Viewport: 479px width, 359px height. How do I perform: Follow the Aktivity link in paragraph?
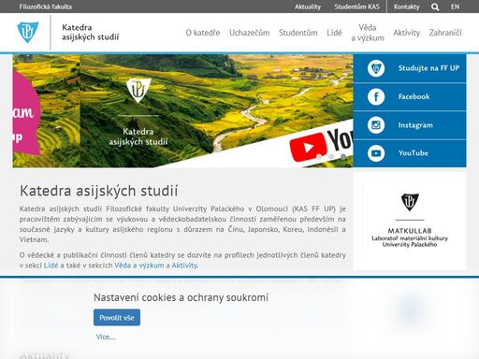coord(184,266)
